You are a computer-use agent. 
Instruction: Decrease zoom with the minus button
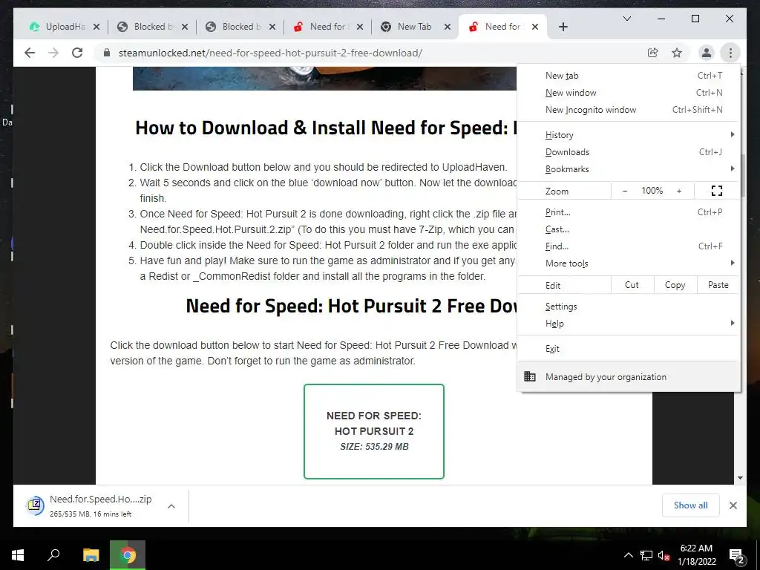[625, 191]
